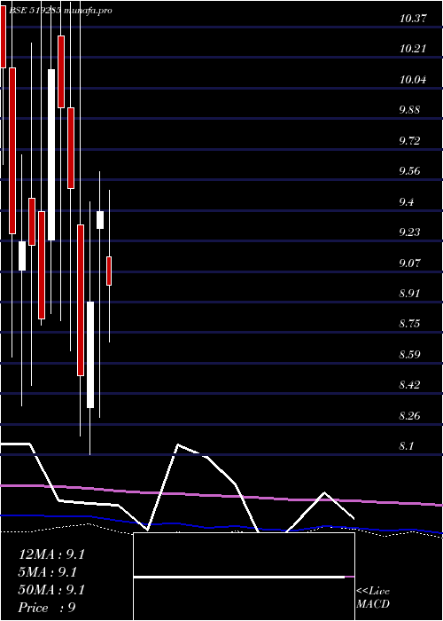Screen dimensions: 443x621
Task: Click the short white candle body near 9.4
Action: coord(100,220)
